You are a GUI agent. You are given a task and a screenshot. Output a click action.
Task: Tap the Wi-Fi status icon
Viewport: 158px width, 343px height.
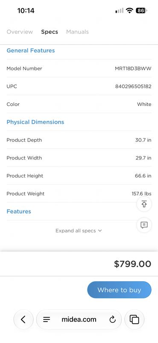coord(129,10)
